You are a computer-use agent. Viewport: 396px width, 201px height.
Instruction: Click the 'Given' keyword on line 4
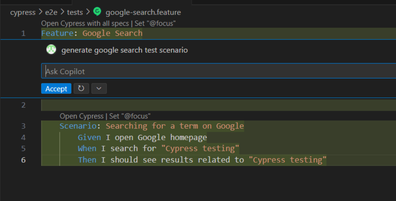click(89, 138)
